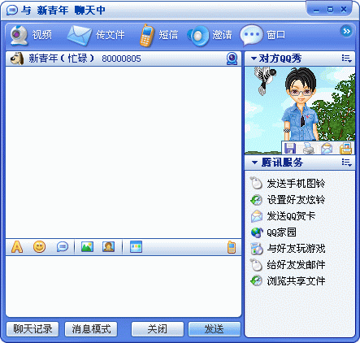Start a video call with webcam icon
This screenshot has height=343, width=360.
point(19,35)
